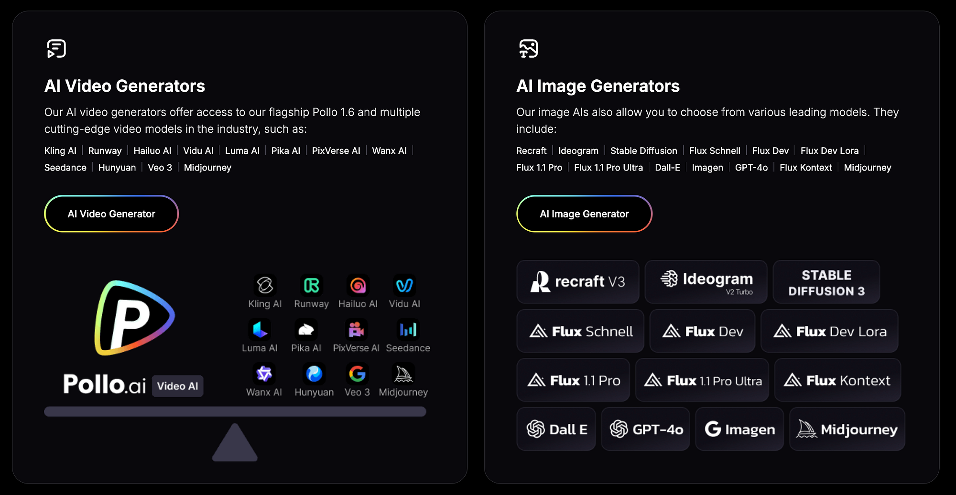Viewport: 956px width, 495px height.
Task: Choose the Google Imagen logo badge
Action: [739, 429]
